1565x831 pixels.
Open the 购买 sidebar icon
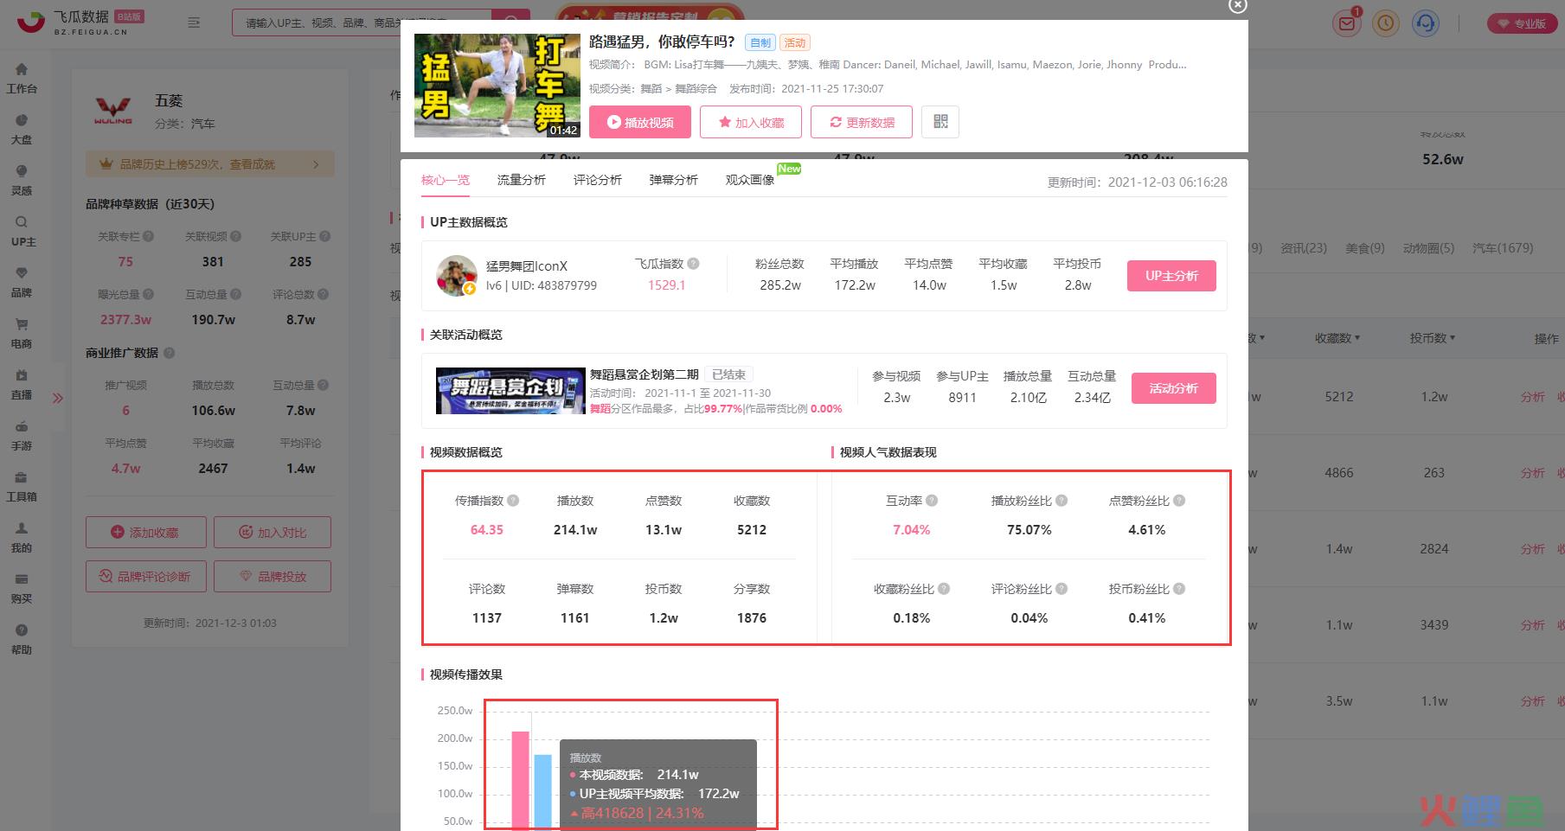click(x=22, y=579)
